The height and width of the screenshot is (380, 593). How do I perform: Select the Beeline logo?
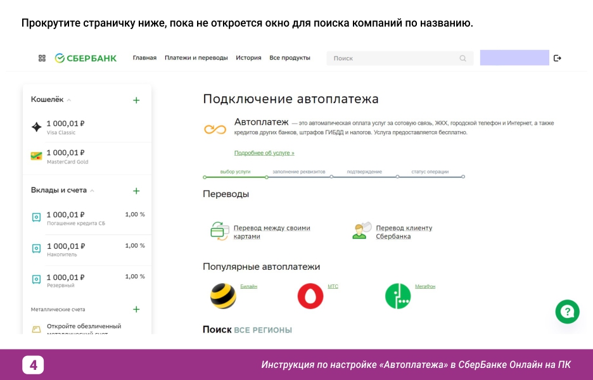[223, 296]
